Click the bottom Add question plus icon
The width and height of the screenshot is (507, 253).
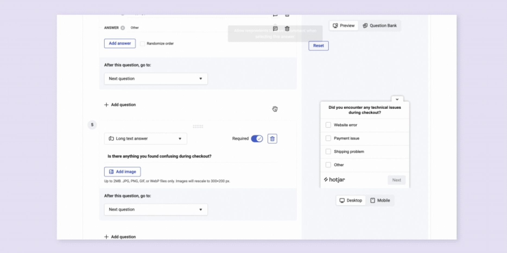[106, 237]
